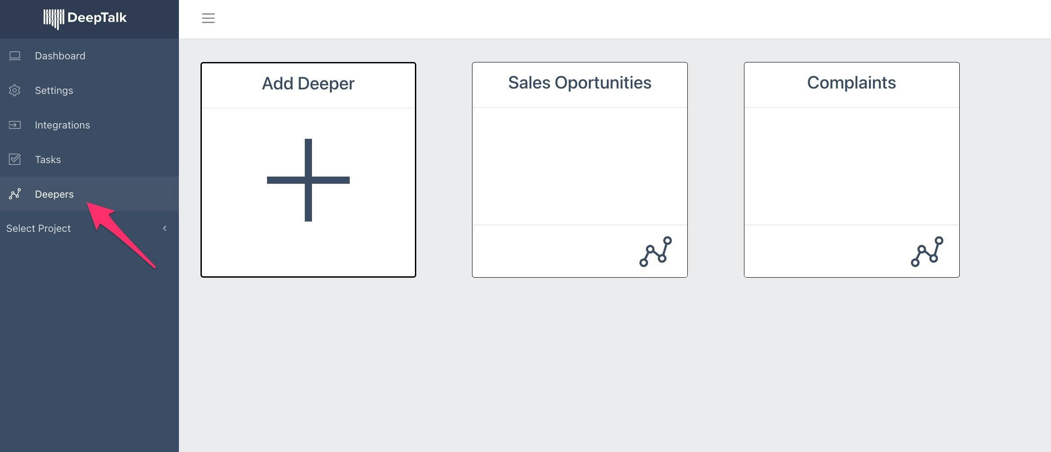The image size is (1051, 452).
Task: Open the Tasks page
Action: [48, 160]
